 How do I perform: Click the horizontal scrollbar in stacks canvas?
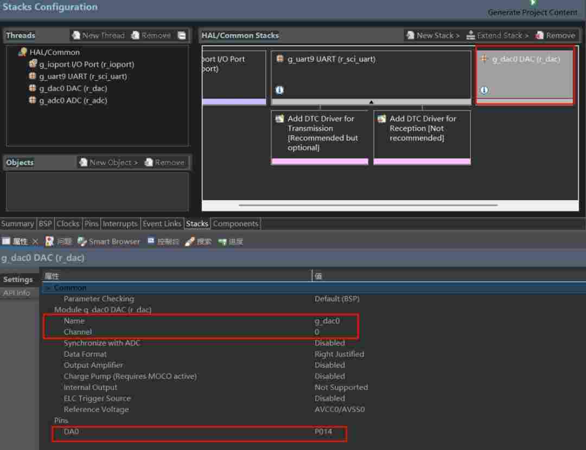(x=368, y=205)
